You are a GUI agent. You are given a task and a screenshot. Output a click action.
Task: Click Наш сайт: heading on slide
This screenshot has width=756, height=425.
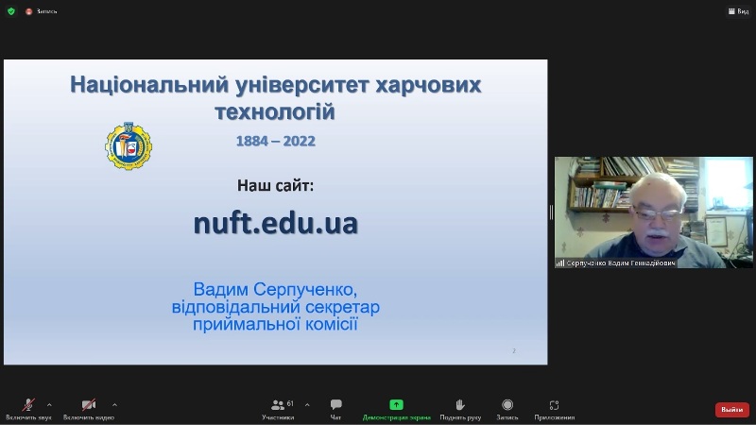point(275,185)
